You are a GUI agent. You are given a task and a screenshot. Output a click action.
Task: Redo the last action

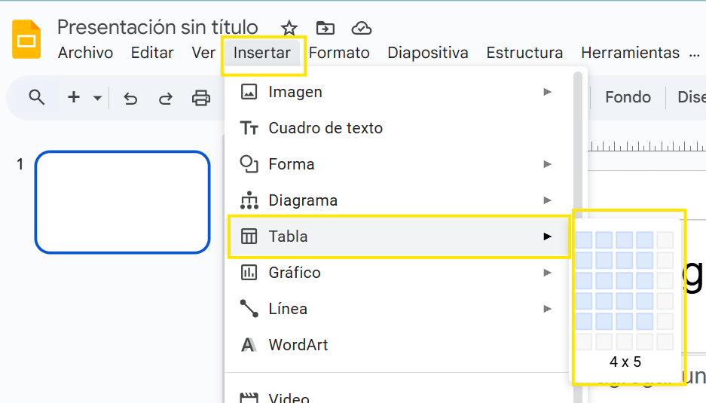coord(165,98)
